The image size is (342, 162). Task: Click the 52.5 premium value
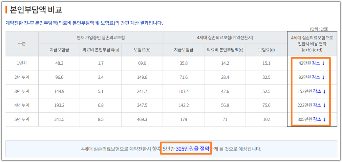(x=266, y=91)
